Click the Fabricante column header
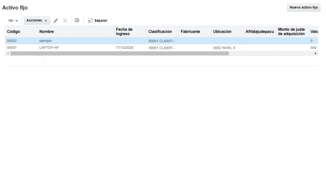The image size is (326, 169). 195,31
